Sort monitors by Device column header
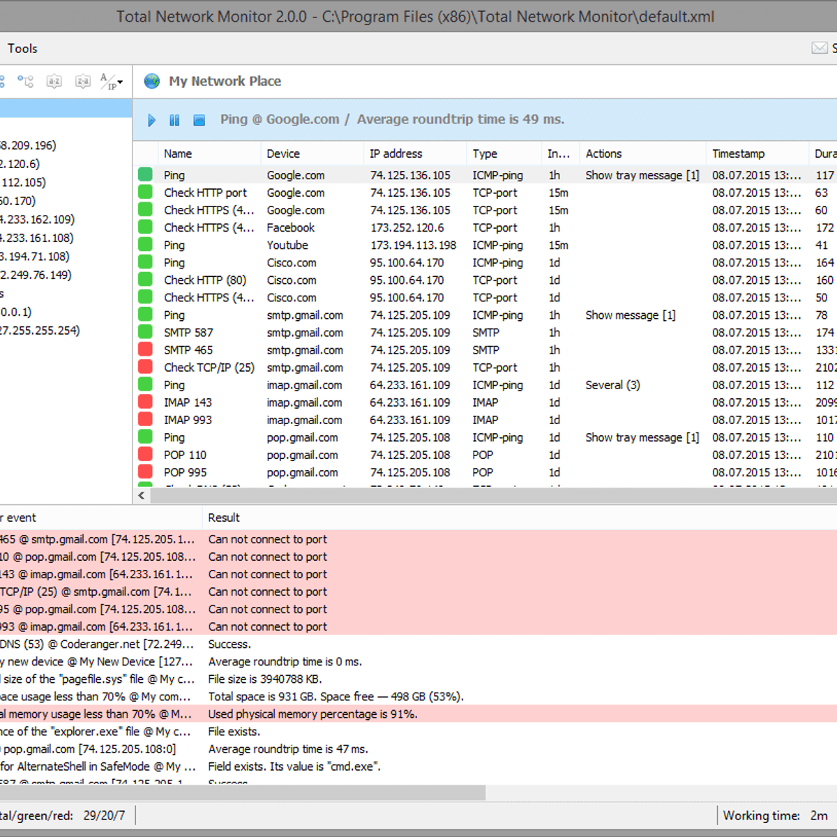Viewport: 837px width, 837px height. (x=312, y=153)
